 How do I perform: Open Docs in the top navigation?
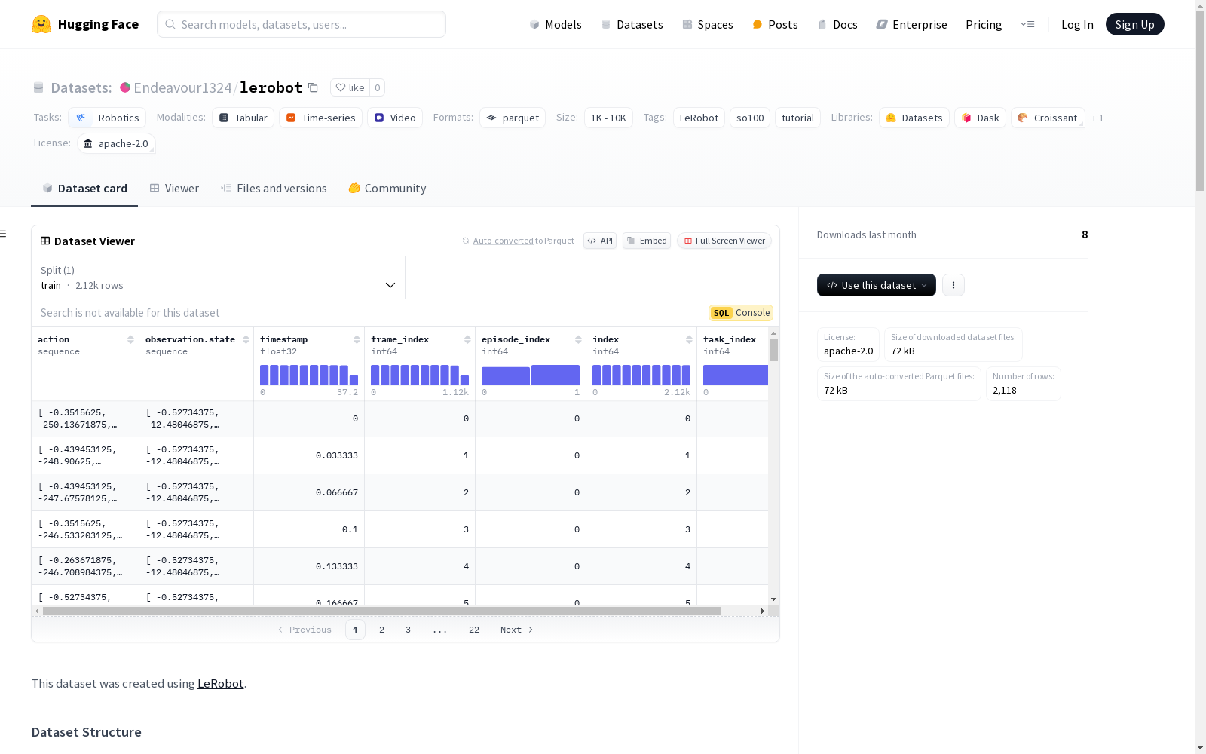pos(837,24)
